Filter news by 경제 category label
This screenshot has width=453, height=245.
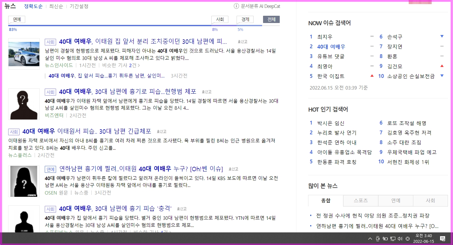(245, 20)
